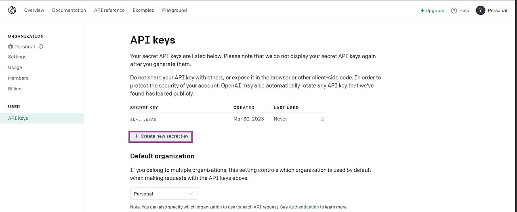Click the Help question mark icon

pyautogui.click(x=454, y=10)
